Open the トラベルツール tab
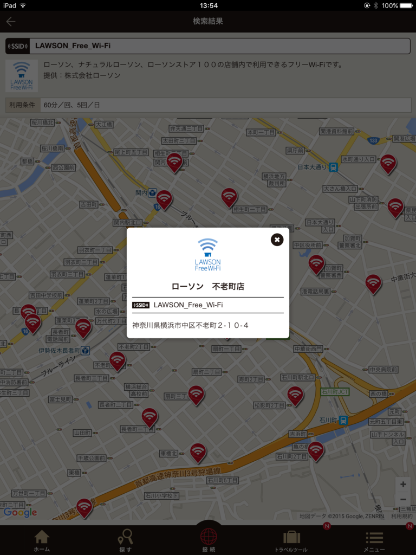Image resolution: width=416 pixels, height=555 pixels. (291, 540)
